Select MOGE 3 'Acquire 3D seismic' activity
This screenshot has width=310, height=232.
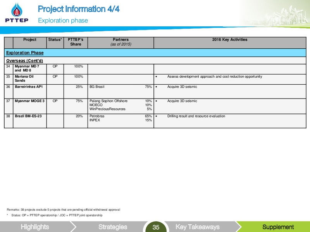[182, 101]
